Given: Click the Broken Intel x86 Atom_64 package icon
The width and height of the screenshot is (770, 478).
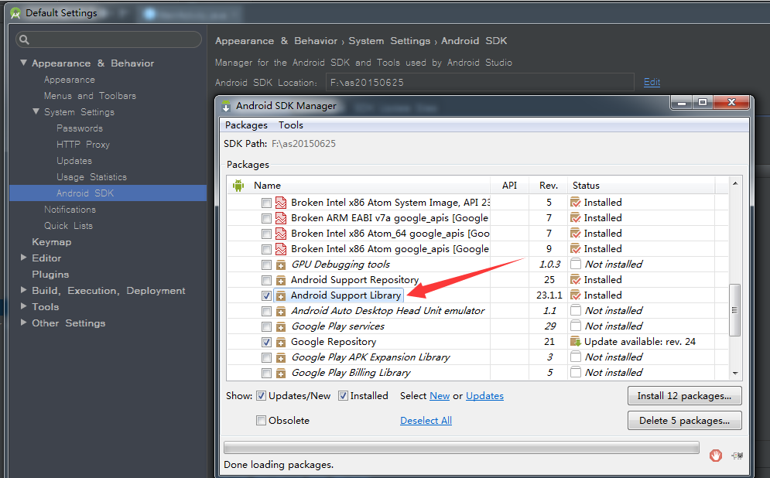Looking at the screenshot, I should pyautogui.click(x=281, y=234).
